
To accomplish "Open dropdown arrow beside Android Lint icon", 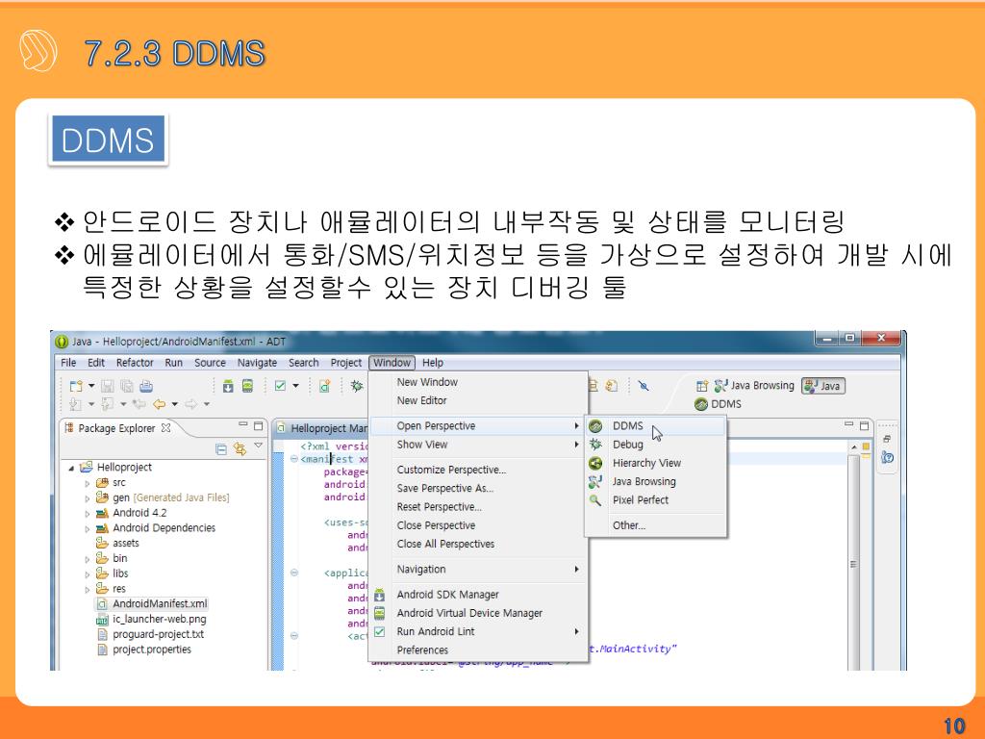I will pos(295,386).
